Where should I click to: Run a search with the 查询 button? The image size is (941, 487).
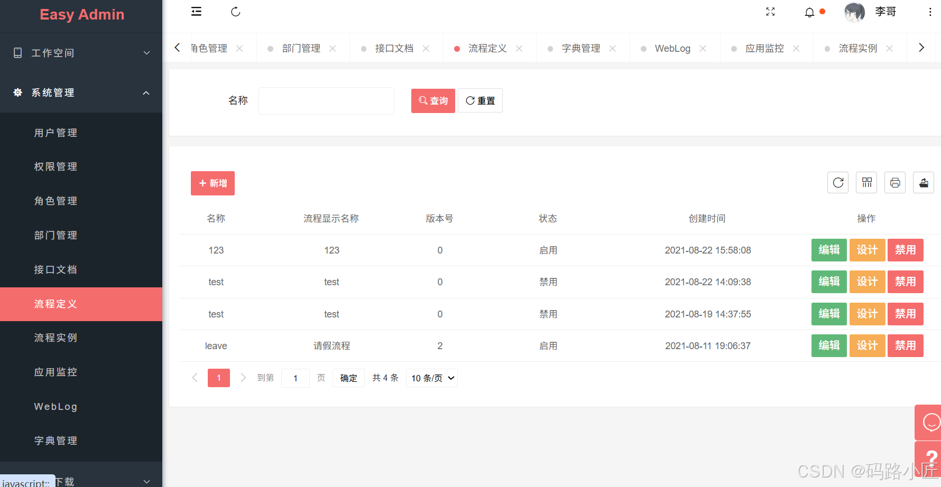432,100
